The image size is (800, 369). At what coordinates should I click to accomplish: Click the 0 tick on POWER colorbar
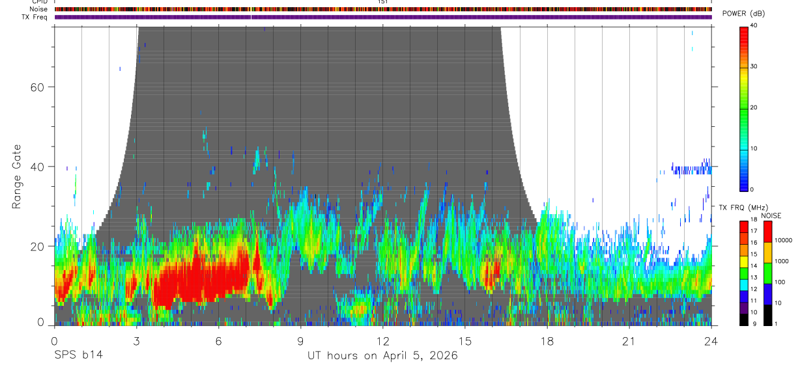pos(752,189)
